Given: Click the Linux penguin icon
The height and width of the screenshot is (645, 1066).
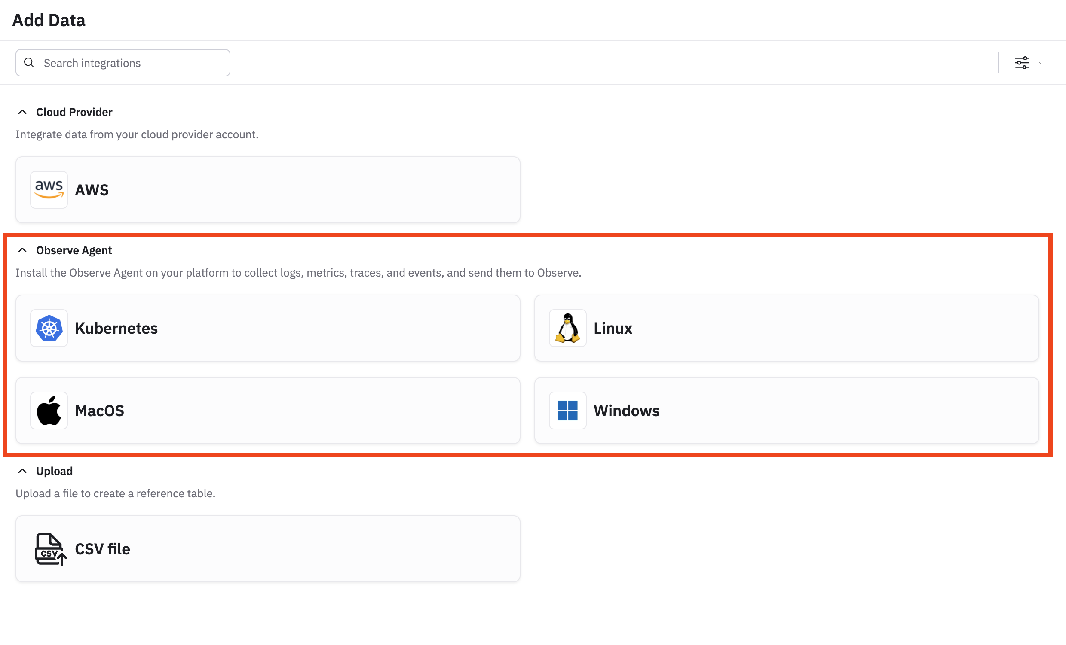Looking at the screenshot, I should tap(568, 328).
